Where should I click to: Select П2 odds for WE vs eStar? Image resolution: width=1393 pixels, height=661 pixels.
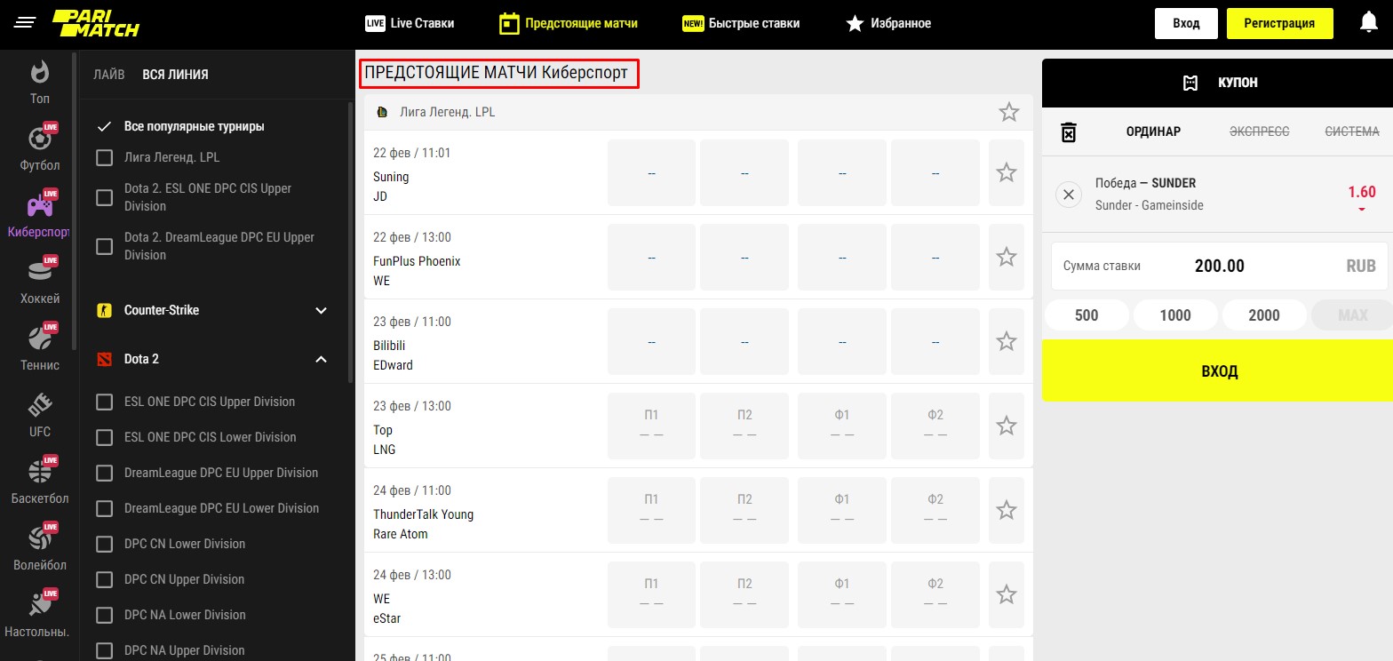(x=744, y=594)
